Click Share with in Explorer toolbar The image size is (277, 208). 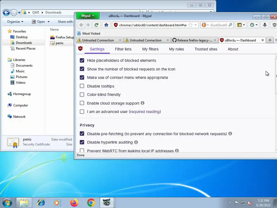coord(65,22)
